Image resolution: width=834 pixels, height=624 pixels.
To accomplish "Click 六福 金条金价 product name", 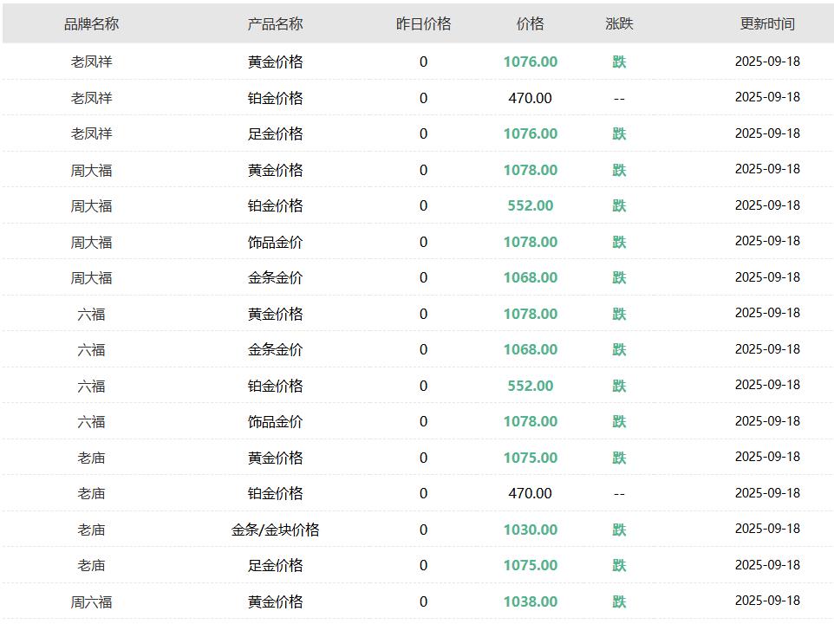I will [x=275, y=349].
